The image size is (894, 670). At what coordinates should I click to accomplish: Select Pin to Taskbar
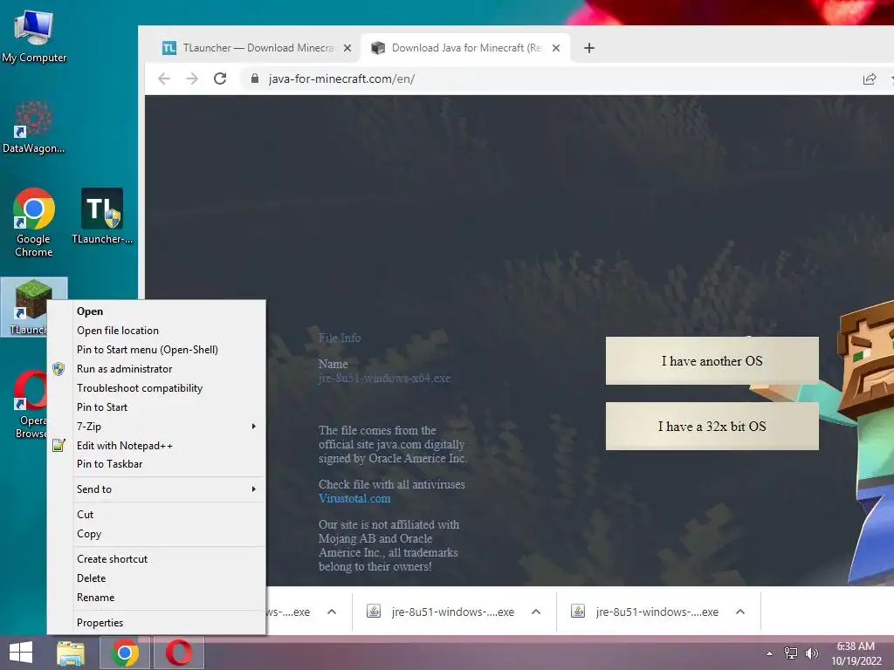[169, 464]
